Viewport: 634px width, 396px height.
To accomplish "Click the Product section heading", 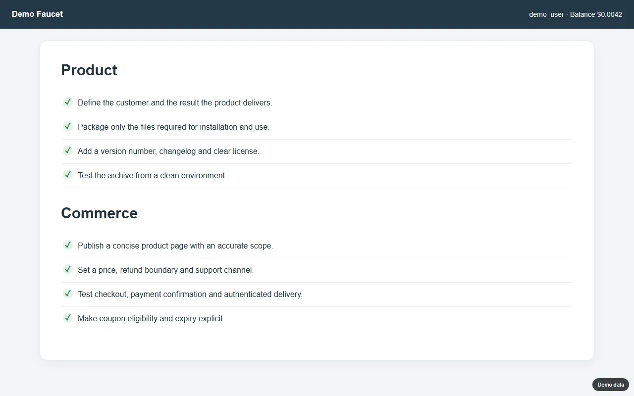I will point(89,70).
